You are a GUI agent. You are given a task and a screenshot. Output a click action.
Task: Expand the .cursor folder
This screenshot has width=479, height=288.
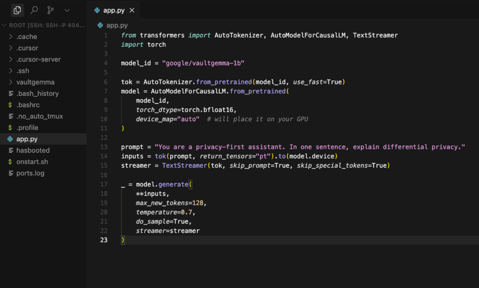[x=44, y=48]
